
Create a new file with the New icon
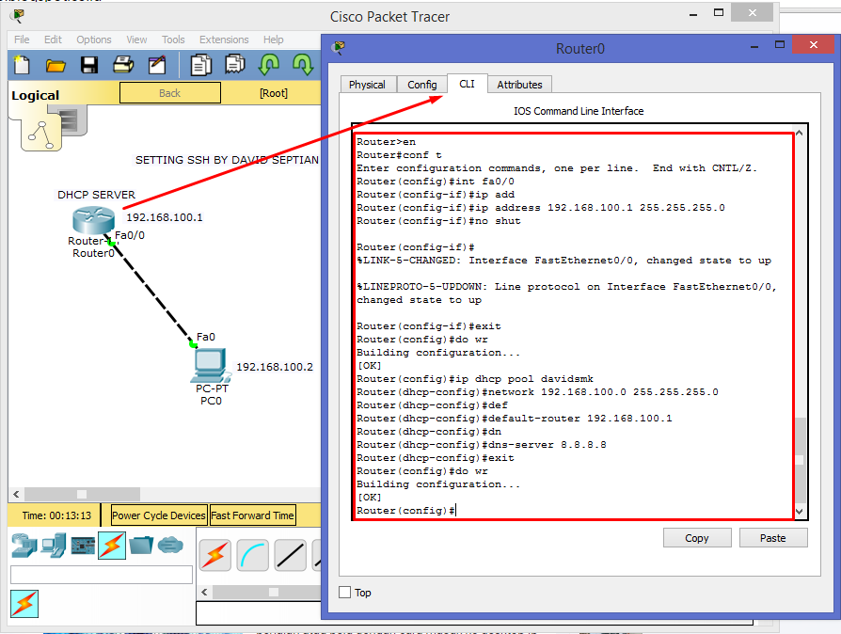tap(20, 64)
